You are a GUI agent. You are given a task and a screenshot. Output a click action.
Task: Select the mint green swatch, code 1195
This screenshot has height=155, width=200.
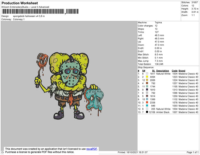147,87
